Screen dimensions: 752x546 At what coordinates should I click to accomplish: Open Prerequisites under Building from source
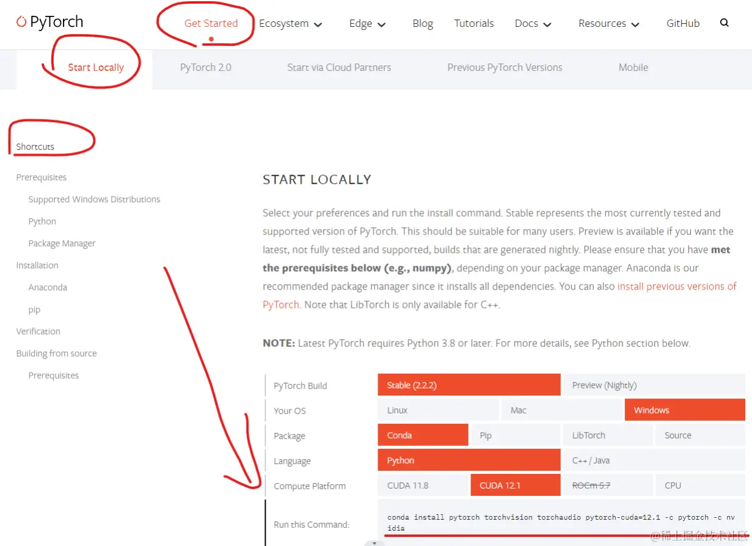[x=53, y=375]
